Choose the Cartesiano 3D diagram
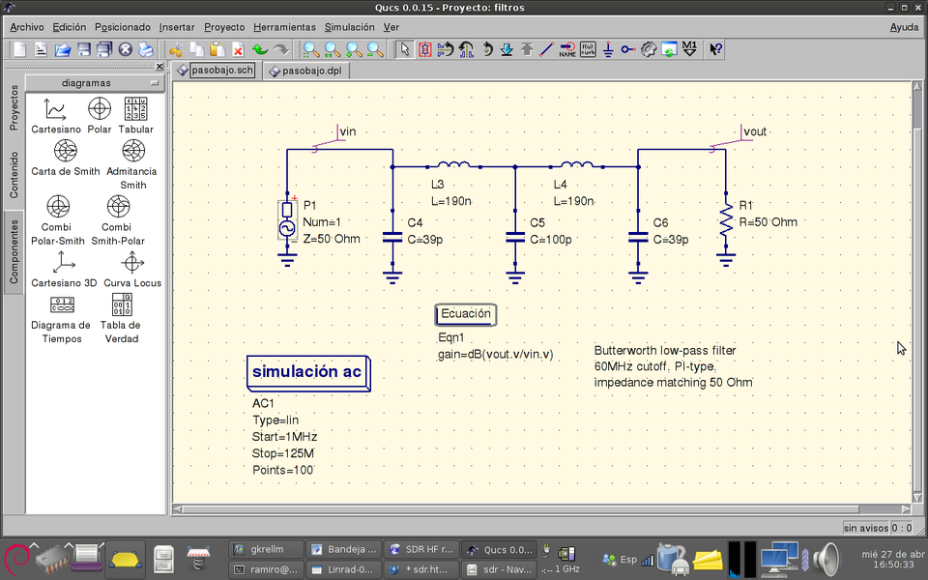The width and height of the screenshot is (928, 580). [x=64, y=270]
